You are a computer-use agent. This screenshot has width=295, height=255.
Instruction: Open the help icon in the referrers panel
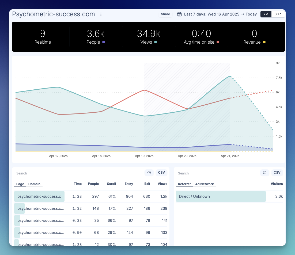click(x=265, y=173)
